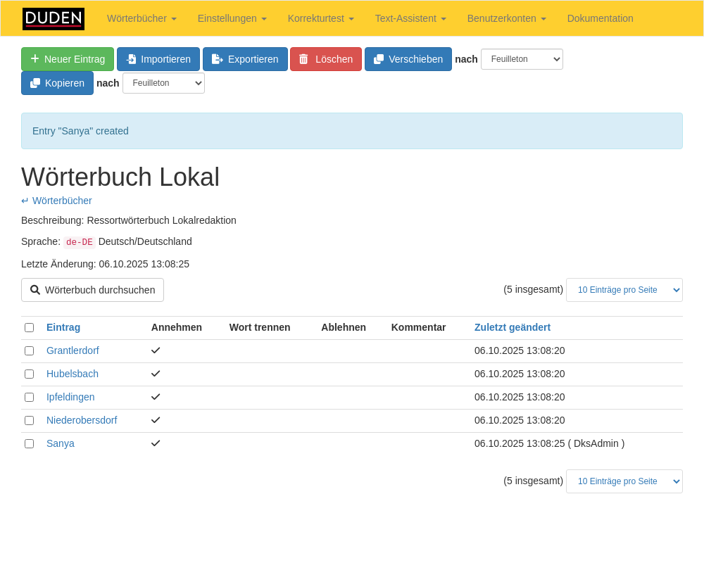The width and height of the screenshot is (704, 563).
Task: Open the Kopieren target dictionary dropdown
Action: (x=163, y=83)
